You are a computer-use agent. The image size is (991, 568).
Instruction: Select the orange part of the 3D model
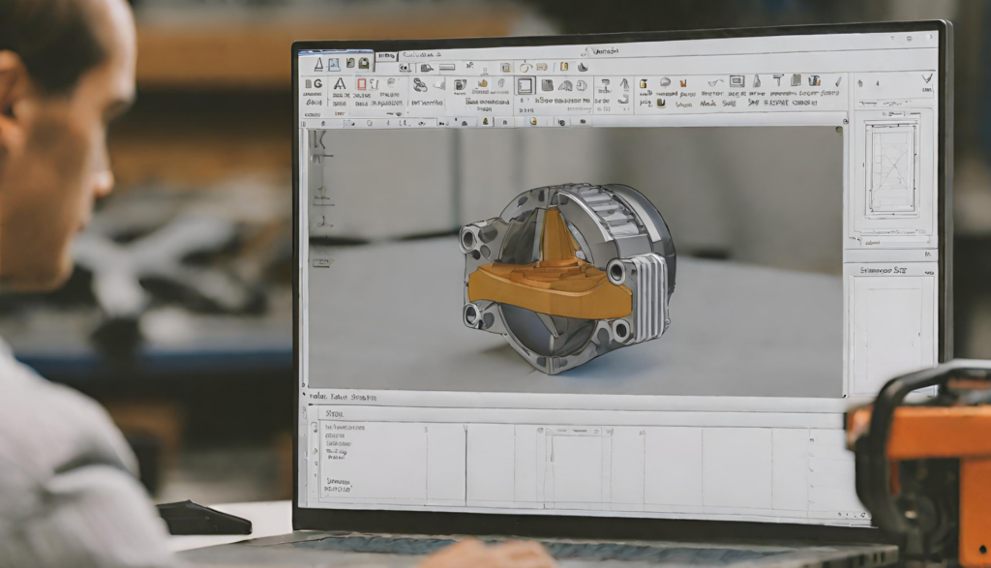[x=549, y=290]
